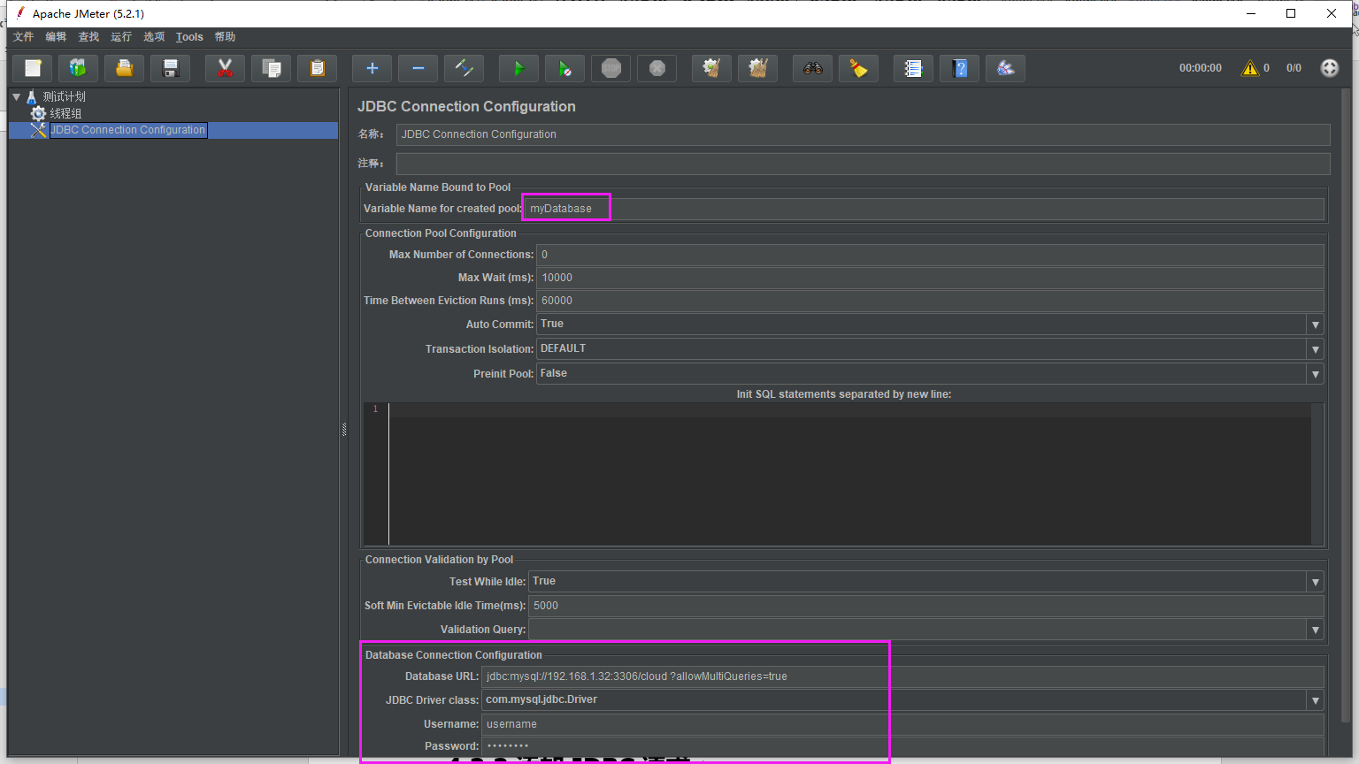The width and height of the screenshot is (1359, 764).
Task: Edit the Variable Name for created pool field
Action: point(924,209)
